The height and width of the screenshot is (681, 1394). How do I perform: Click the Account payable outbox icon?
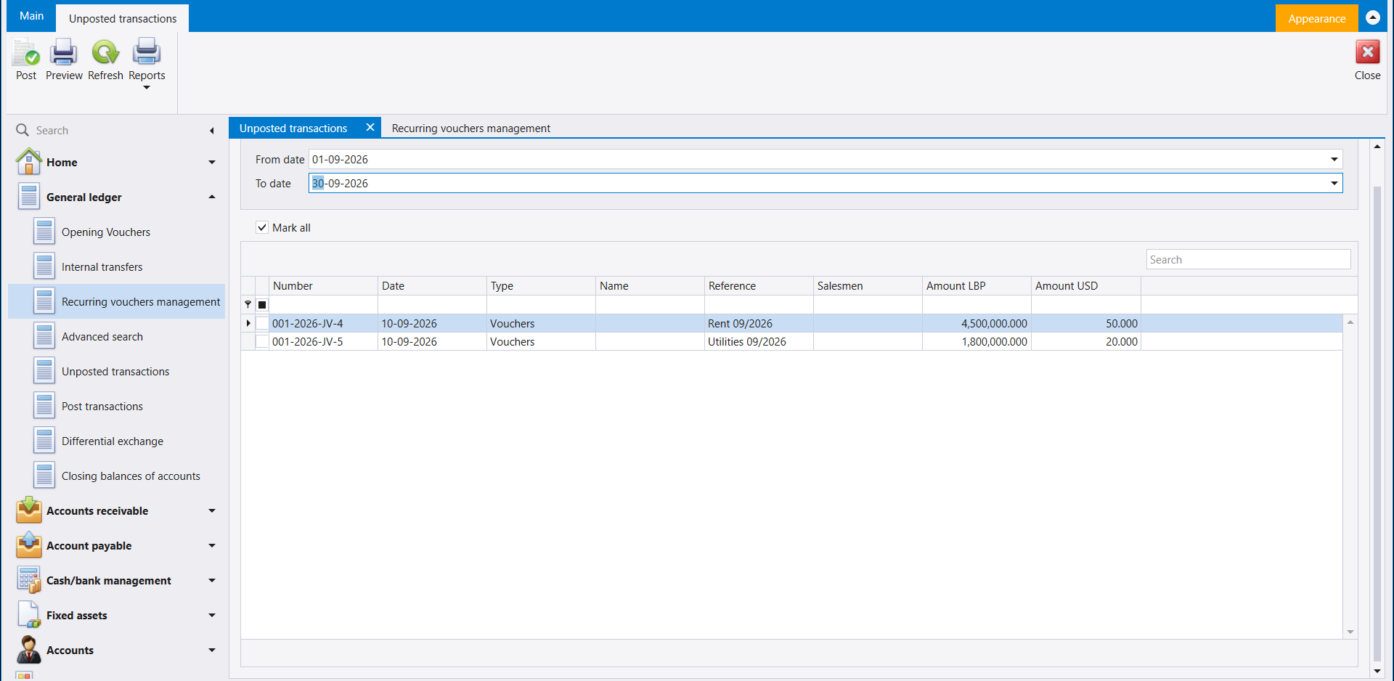[29, 545]
